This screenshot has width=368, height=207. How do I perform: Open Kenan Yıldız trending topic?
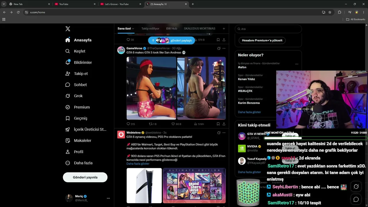point(246,79)
